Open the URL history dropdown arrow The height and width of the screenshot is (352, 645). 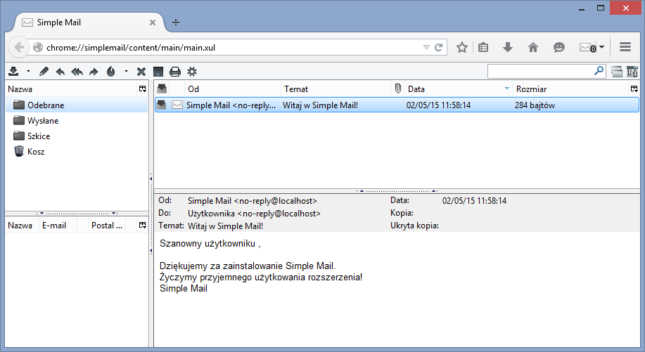(426, 48)
